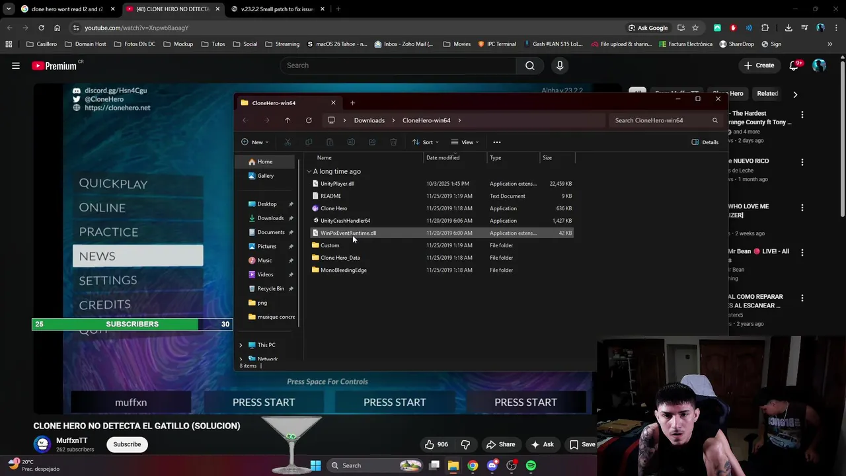Toggle the Details pane in Explorer

(x=705, y=142)
